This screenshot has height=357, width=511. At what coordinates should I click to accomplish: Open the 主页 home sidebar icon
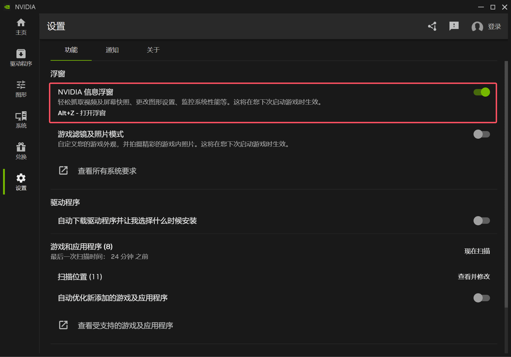[21, 27]
